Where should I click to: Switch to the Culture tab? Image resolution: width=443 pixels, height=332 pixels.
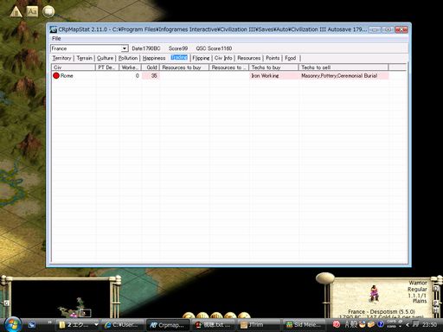[105, 58]
